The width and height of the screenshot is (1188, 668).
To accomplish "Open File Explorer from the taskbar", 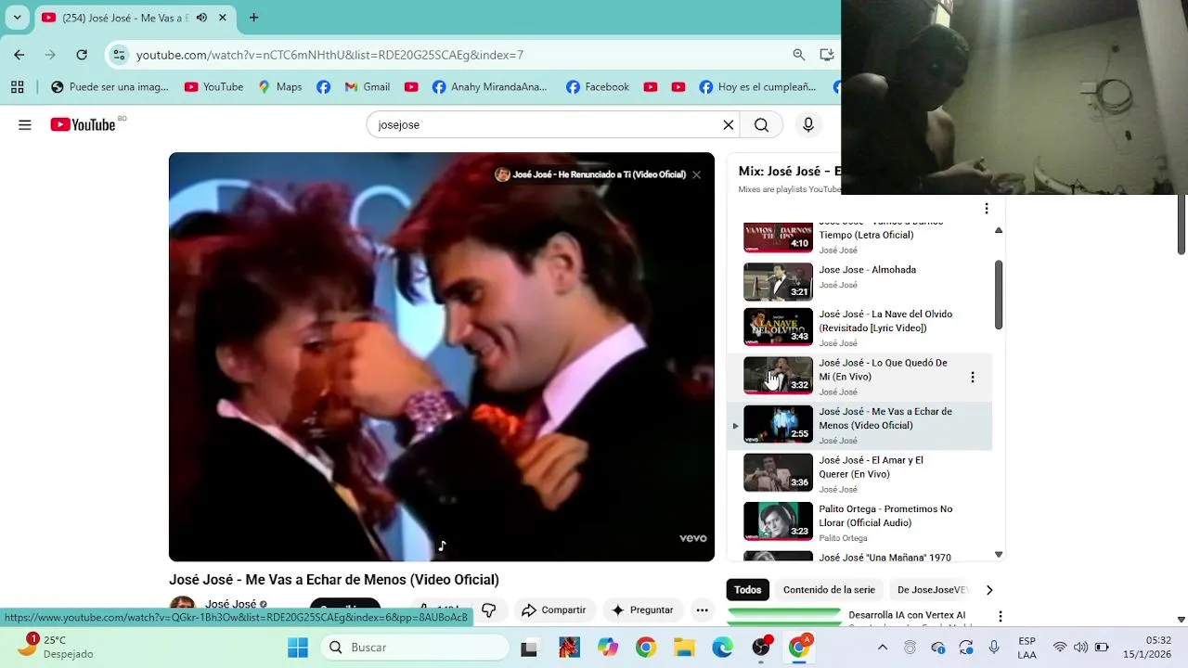I will [x=684, y=647].
